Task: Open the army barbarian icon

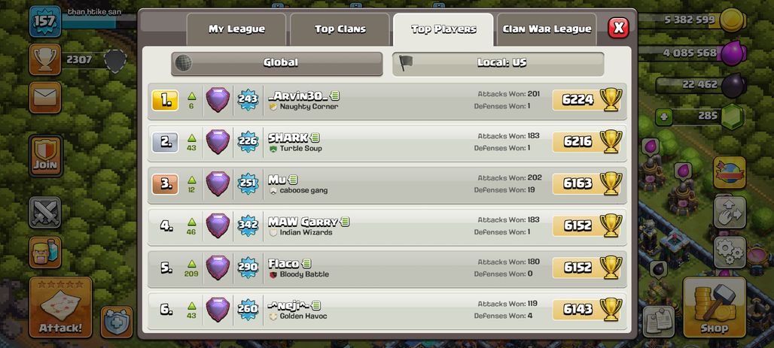Action: pos(45,253)
